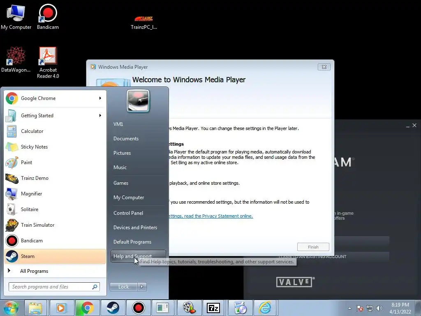Open Getting Started in Start menu
The image size is (421, 316).
click(55, 116)
